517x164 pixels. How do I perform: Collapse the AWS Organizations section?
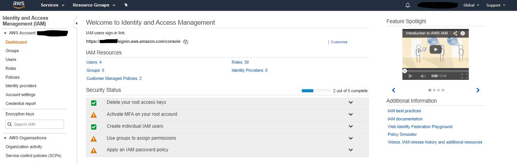pos(5,138)
